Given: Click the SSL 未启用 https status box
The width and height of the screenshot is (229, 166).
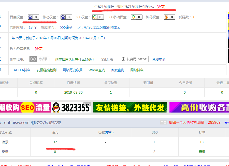Looking at the screenshot, I should (134, 59).
